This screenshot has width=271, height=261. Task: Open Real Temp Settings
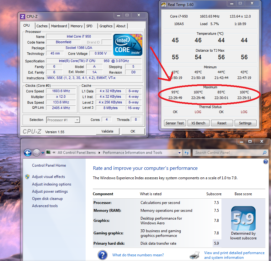245,123
